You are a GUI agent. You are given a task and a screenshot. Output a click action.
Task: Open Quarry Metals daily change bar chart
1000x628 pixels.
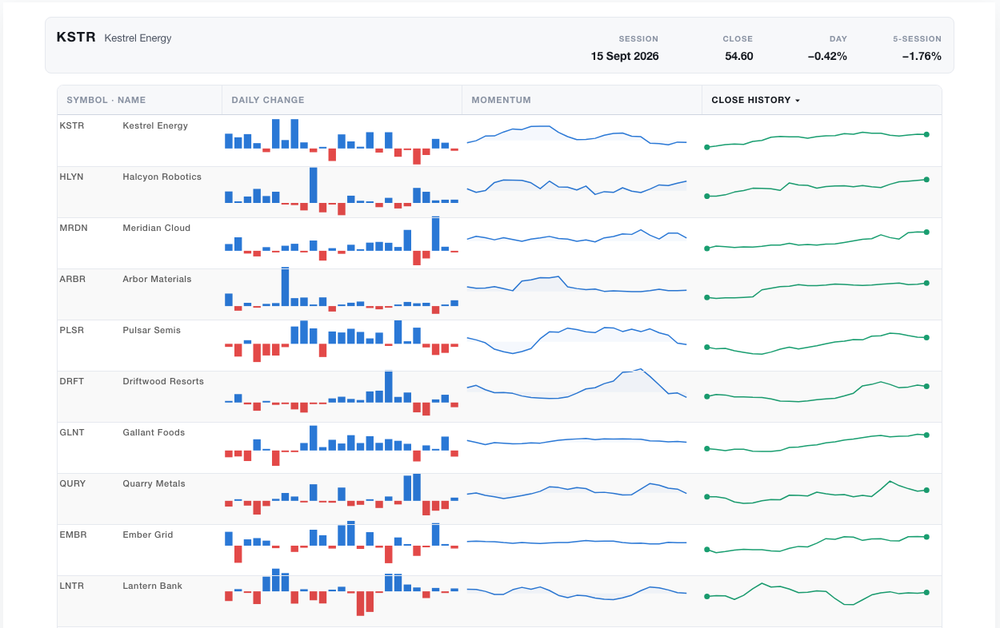point(342,495)
